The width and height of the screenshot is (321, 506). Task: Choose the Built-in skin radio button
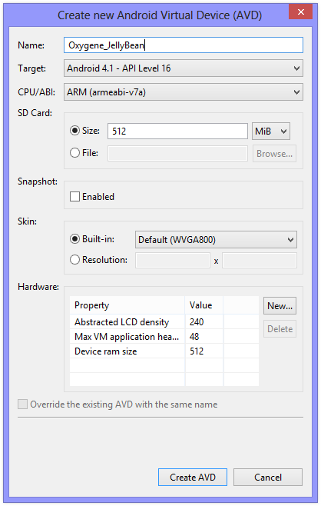point(74,239)
